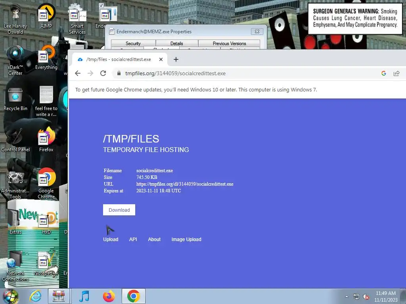Open the 'feel free to write a r...' text file
This screenshot has height=304, width=406.
(x=46, y=102)
